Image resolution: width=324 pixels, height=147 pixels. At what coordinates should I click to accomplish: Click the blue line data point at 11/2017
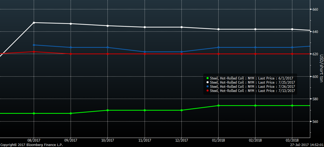[x=145, y=52]
